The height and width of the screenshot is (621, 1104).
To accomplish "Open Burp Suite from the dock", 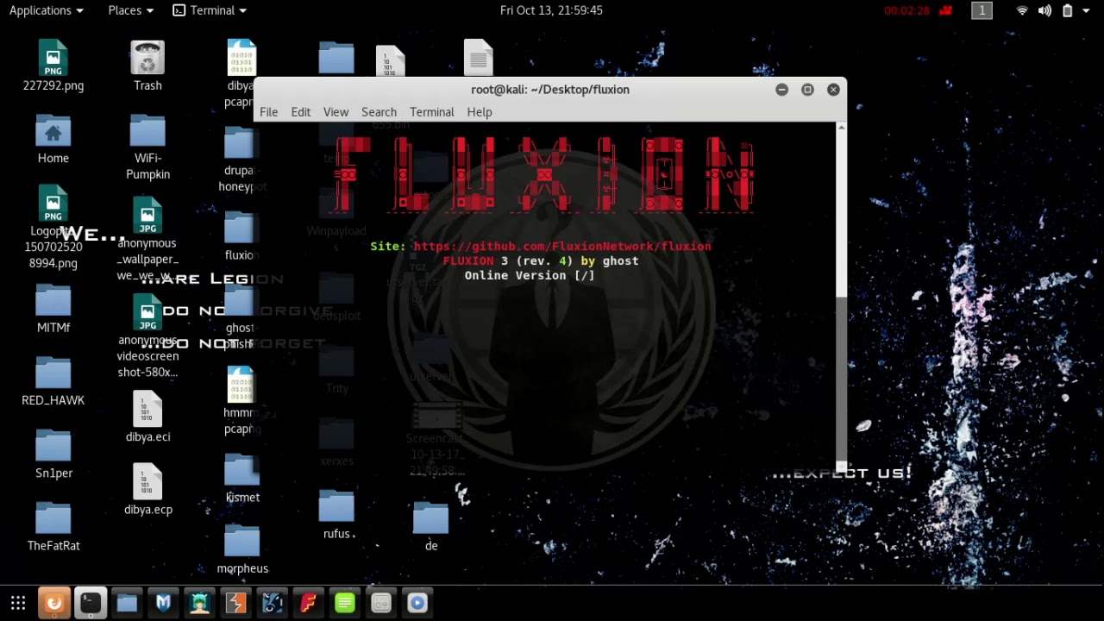I will point(235,603).
